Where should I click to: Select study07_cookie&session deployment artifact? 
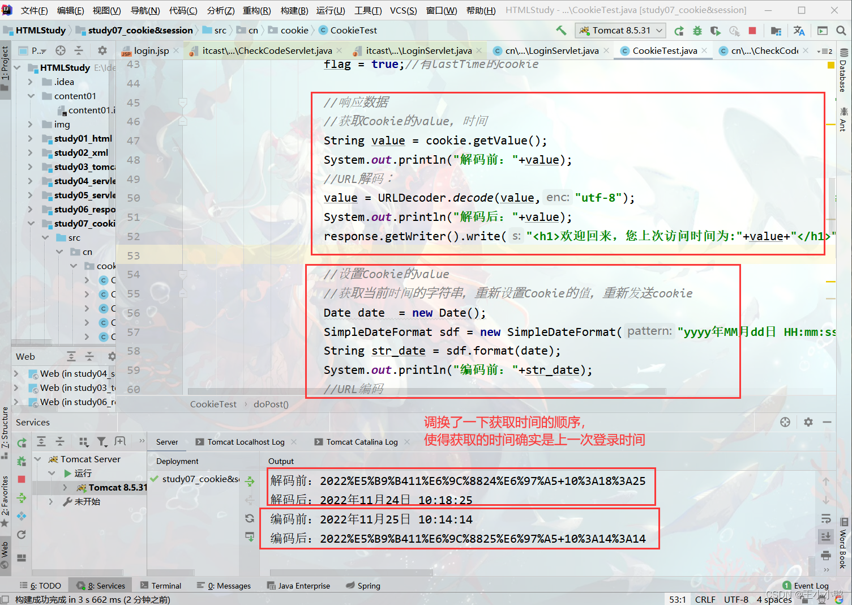pos(195,479)
